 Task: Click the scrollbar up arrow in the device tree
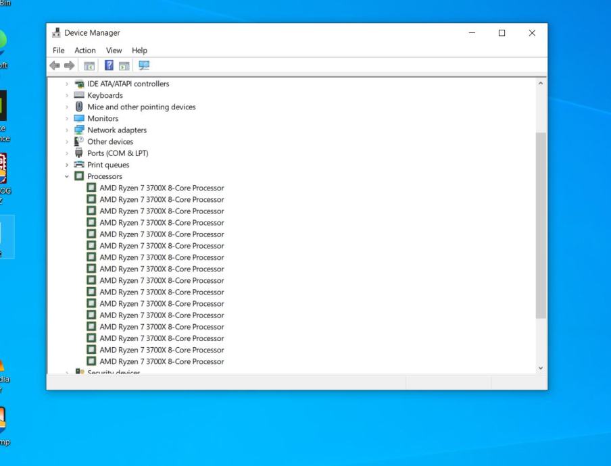tap(541, 83)
